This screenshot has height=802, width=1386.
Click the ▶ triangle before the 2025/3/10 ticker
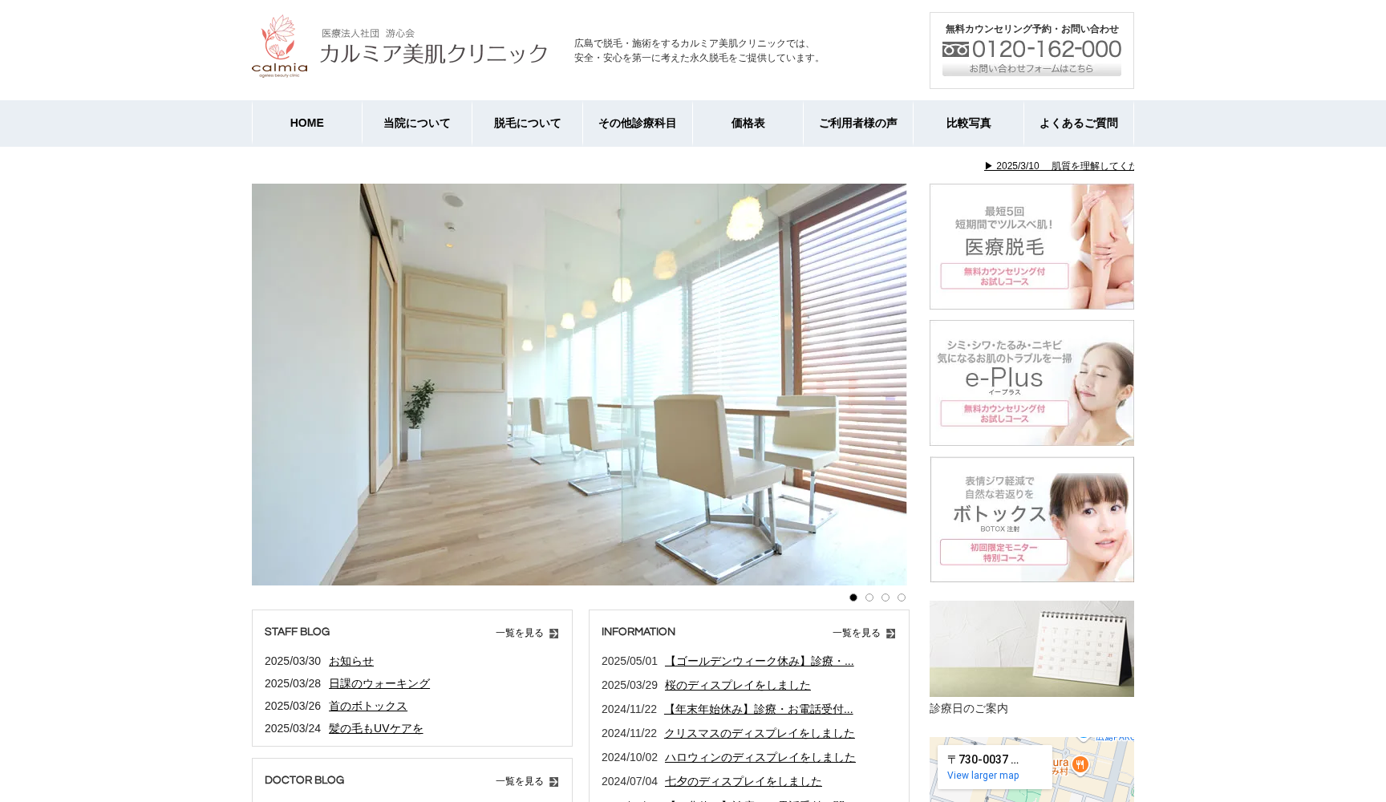(x=988, y=165)
